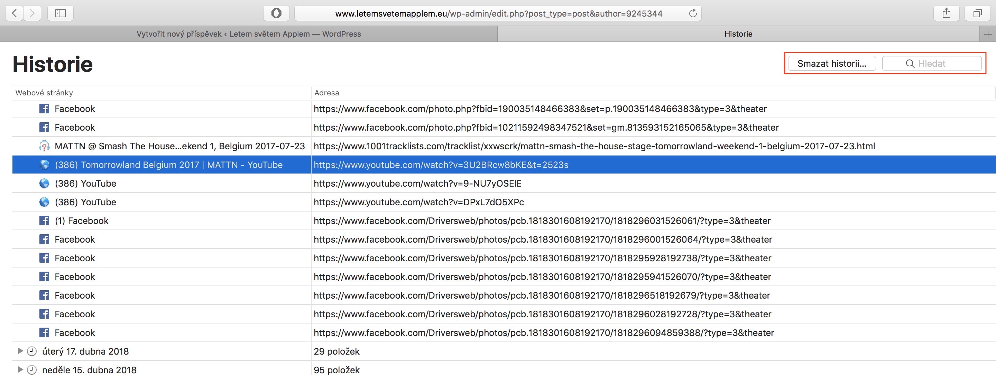Image resolution: width=996 pixels, height=375 pixels.
Task: Reload page using the refresh icon
Action: [692, 13]
